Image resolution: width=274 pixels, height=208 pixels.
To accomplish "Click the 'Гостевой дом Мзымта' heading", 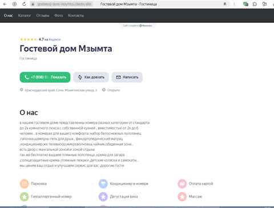I will pos(66,49).
